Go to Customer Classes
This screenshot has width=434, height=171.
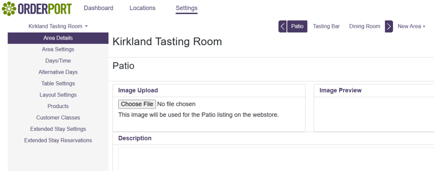click(58, 118)
